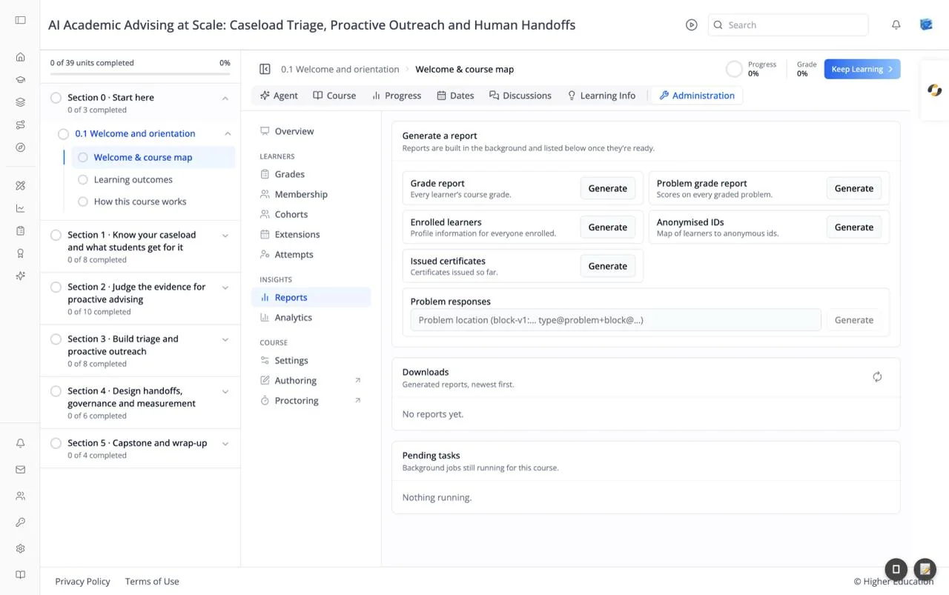Open the user avatar menu at top-right
The image size is (949, 595).
tap(926, 25)
